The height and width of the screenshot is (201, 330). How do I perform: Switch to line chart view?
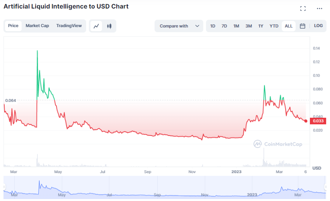(x=97, y=26)
